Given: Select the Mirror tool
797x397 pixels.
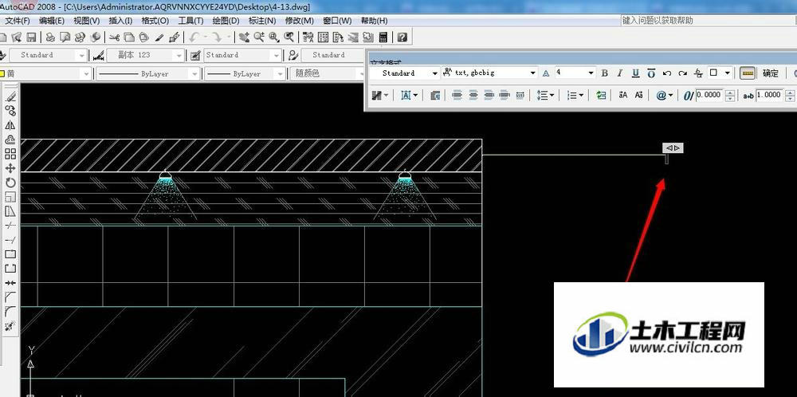Looking at the screenshot, I should (10, 125).
